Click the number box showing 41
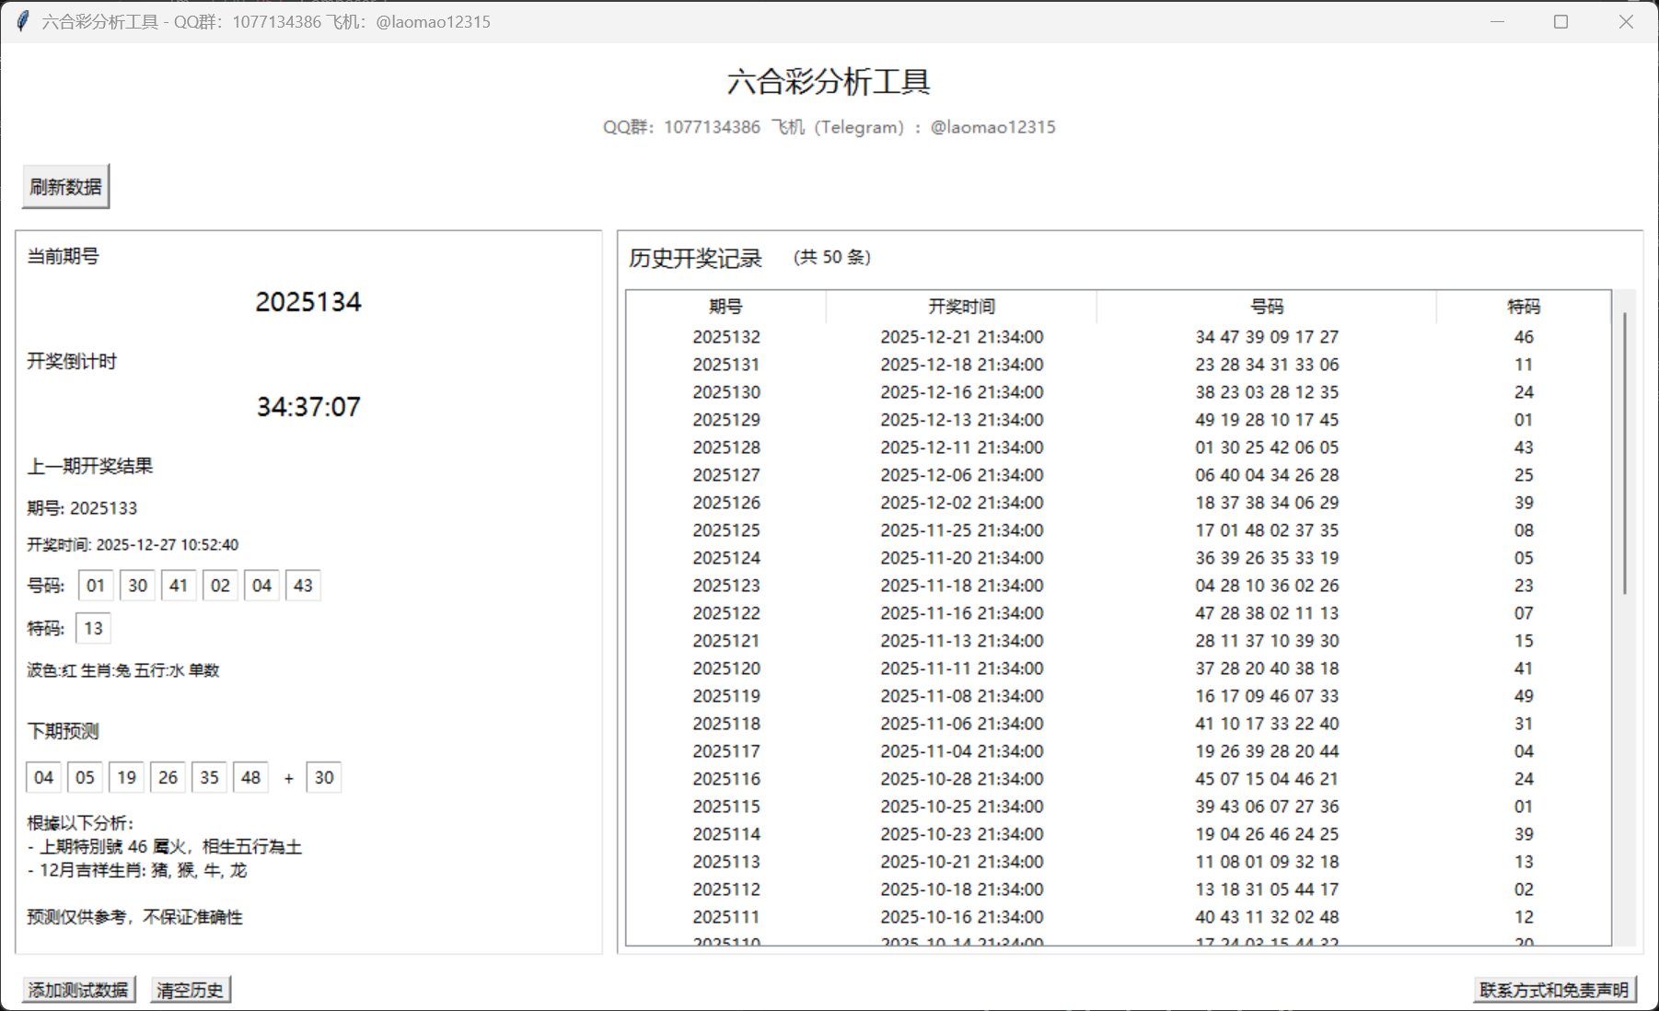 [x=179, y=585]
